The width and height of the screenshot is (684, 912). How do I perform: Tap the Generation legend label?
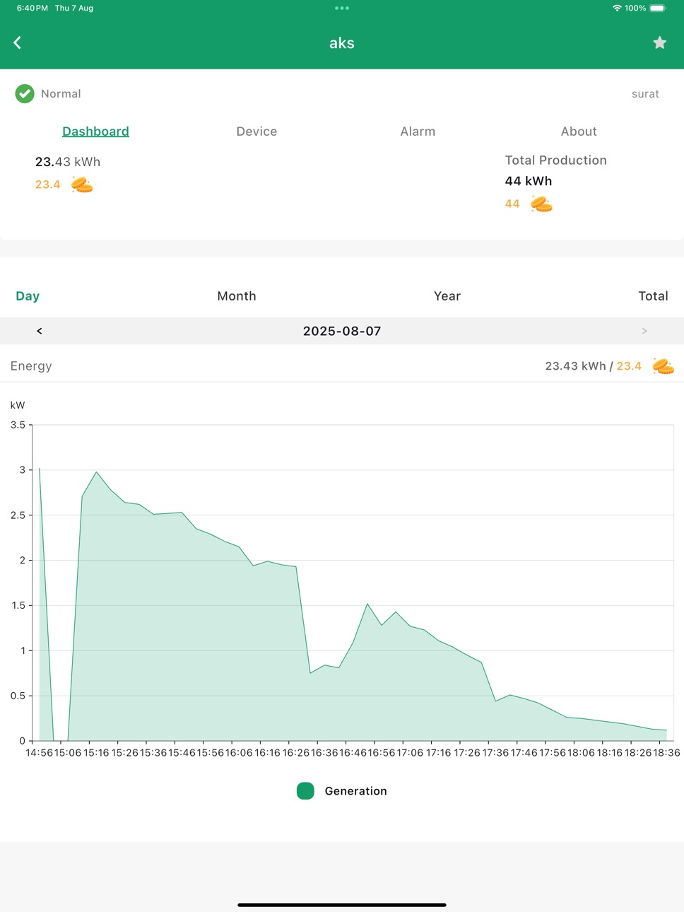click(356, 791)
